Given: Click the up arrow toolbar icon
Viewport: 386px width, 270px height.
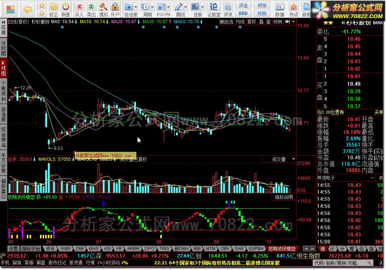Looking at the screenshot, I should tap(42, 5).
